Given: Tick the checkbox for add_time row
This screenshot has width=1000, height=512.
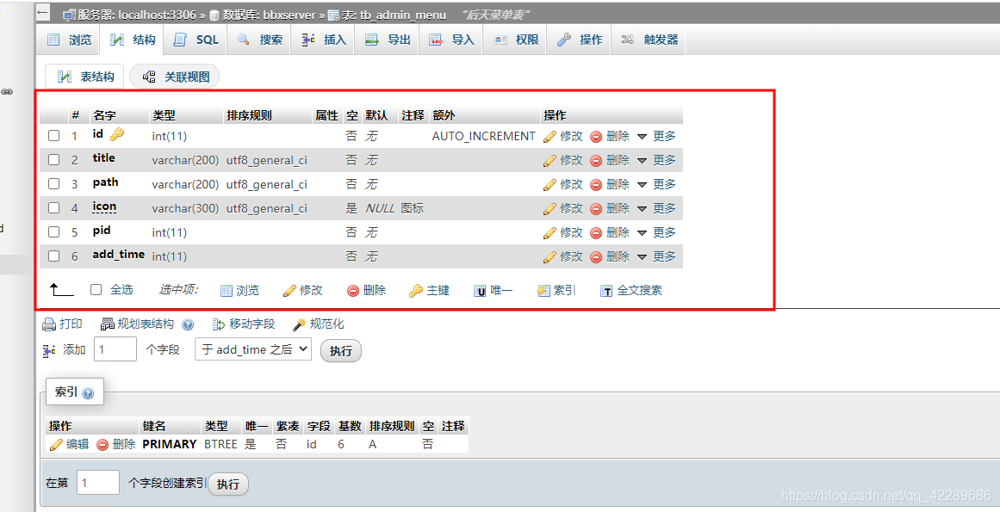Looking at the screenshot, I should click(54, 256).
